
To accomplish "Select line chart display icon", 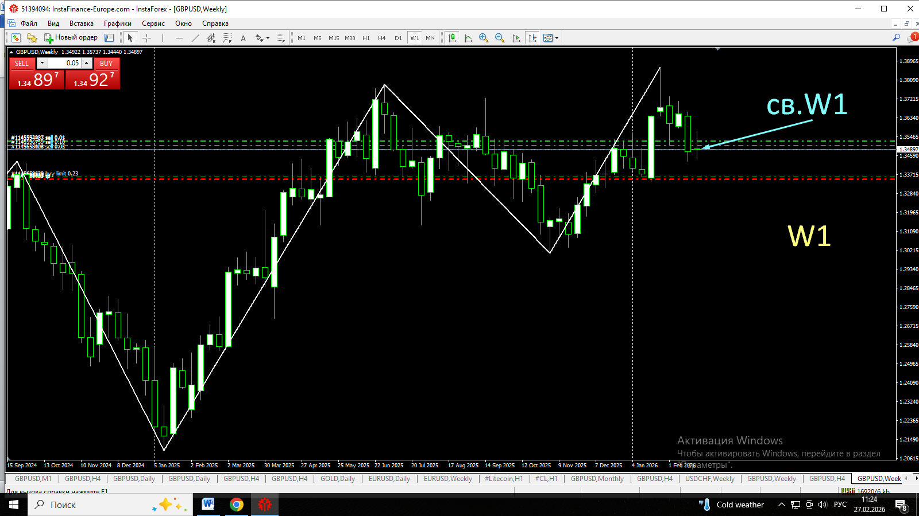I will point(468,38).
